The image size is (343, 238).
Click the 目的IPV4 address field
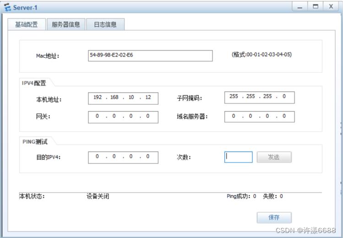pyautogui.click(x=123, y=157)
